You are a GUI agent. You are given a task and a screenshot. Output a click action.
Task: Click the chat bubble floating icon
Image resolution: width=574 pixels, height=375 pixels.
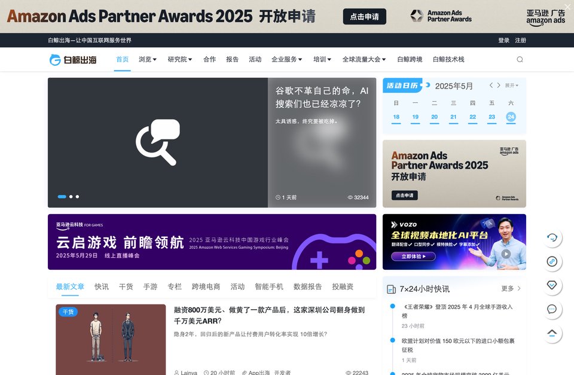(552, 309)
